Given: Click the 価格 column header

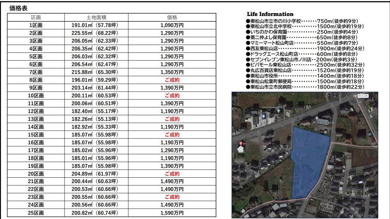Looking at the screenshot, I should pyautogui.click(x=172, y=18).
